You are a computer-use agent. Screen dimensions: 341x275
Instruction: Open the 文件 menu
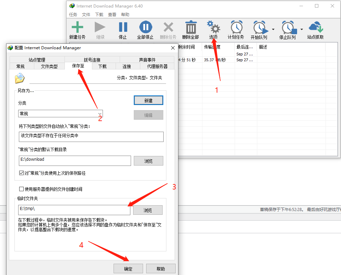86,14
